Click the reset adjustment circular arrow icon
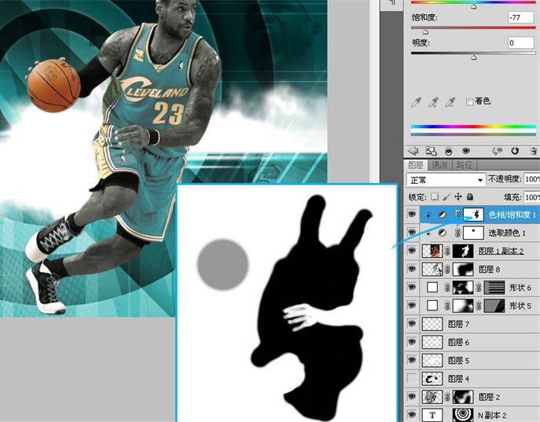Screen dimensions: 540x422 [515, 151]
